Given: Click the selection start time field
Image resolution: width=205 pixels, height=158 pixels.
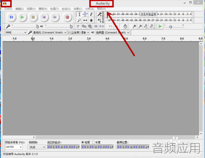Looking at the screenshot, I should click(x=64, y=147).
